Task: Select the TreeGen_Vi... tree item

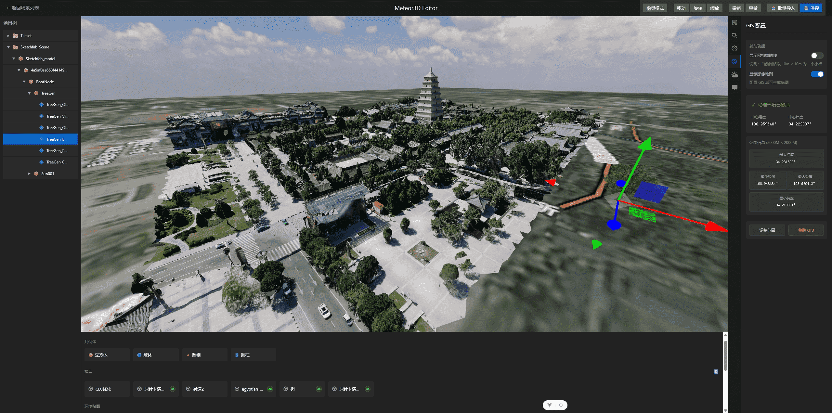Action: [x=40, y=116]
